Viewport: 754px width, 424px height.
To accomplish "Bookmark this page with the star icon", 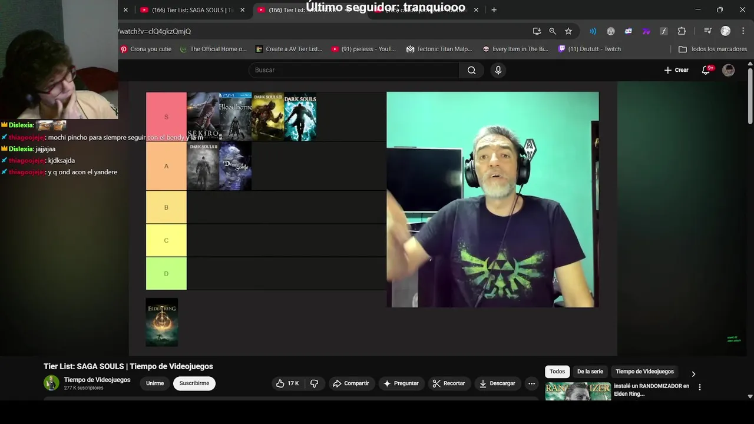I will [x=568, y=31].
